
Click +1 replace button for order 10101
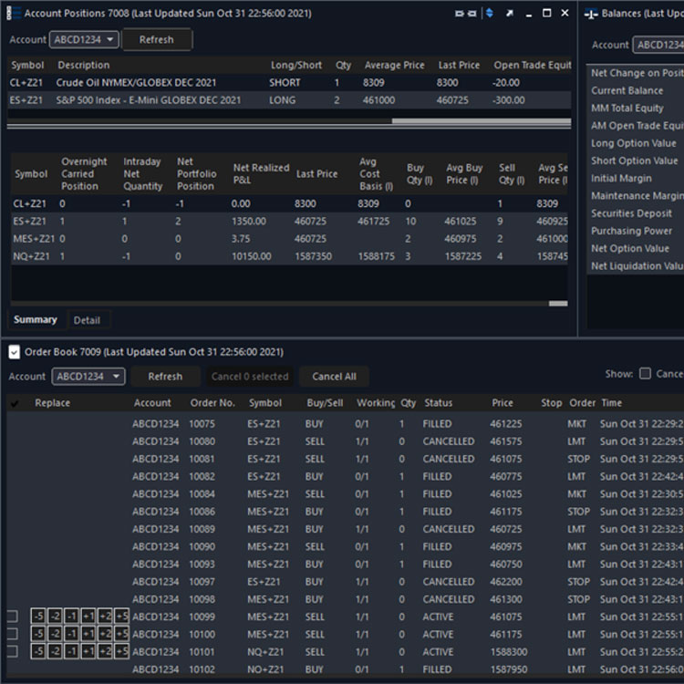88,651
